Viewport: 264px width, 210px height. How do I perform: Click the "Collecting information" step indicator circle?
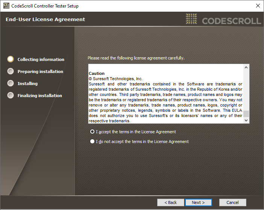click(x=11, y=59)
